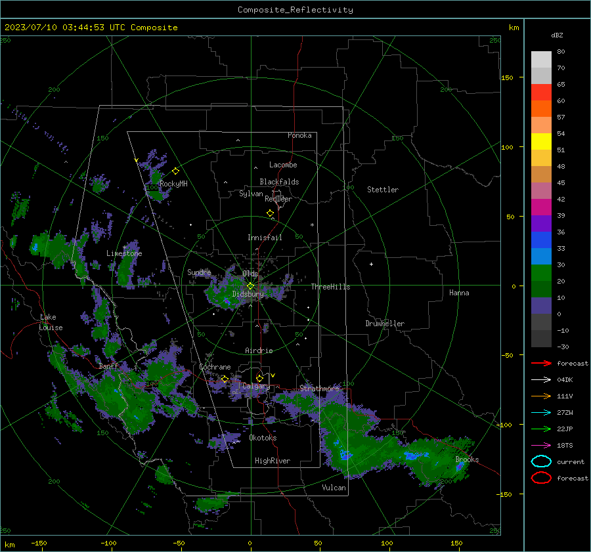Viewport: 591px width, 552px height.
Task: Select the magenta 42 dBZ color swatch
Action: click(541, 207)
